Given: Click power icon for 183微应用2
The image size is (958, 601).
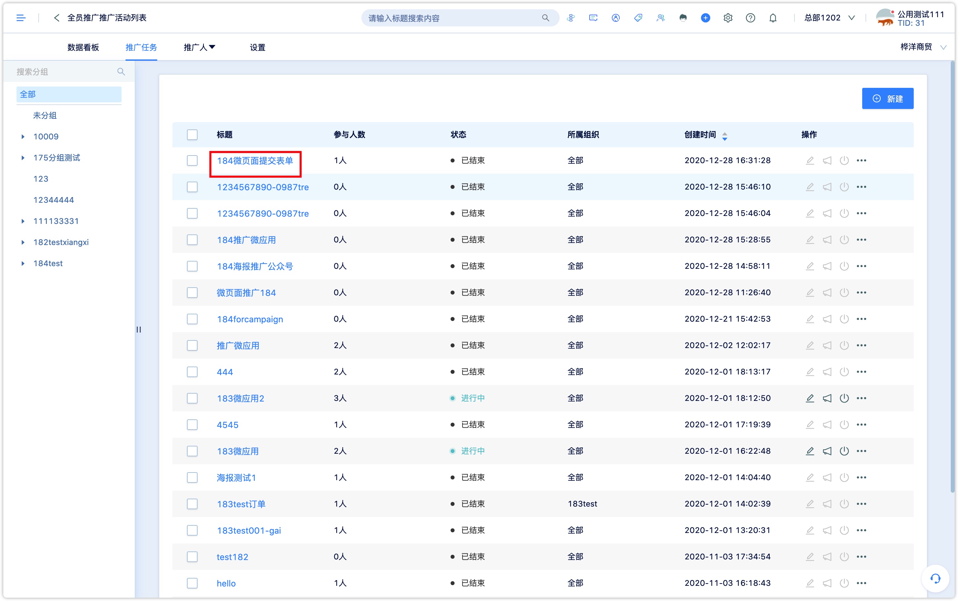Looking at the screenshot, I should pyautogui.click(x=844, y=398).
